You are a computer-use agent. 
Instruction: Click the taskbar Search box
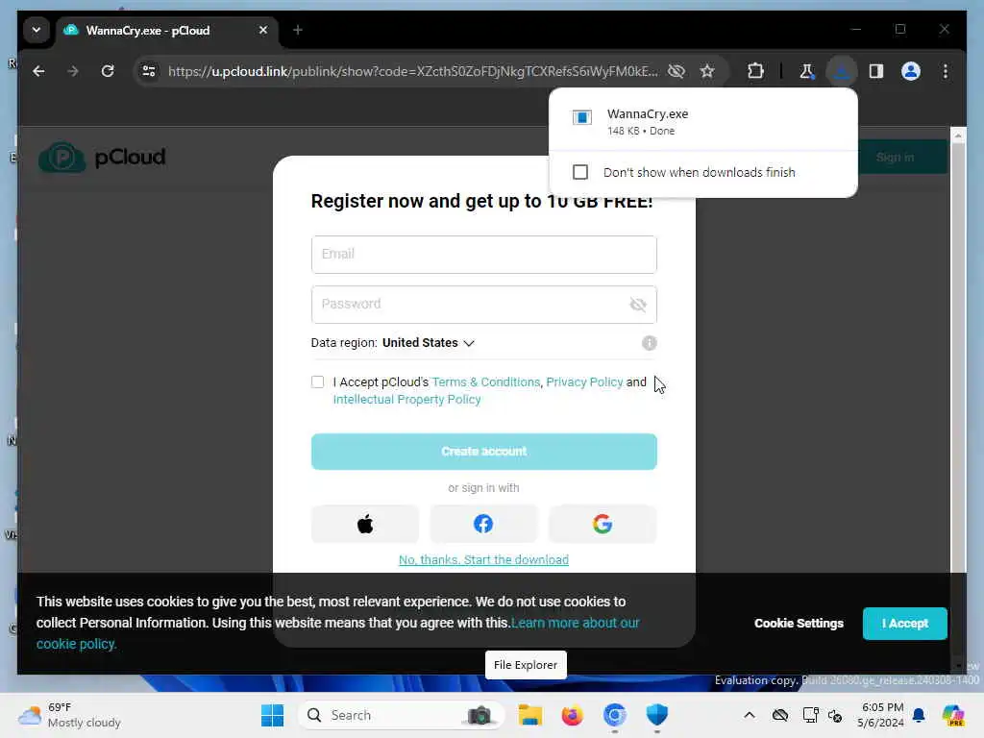[402, 715]
